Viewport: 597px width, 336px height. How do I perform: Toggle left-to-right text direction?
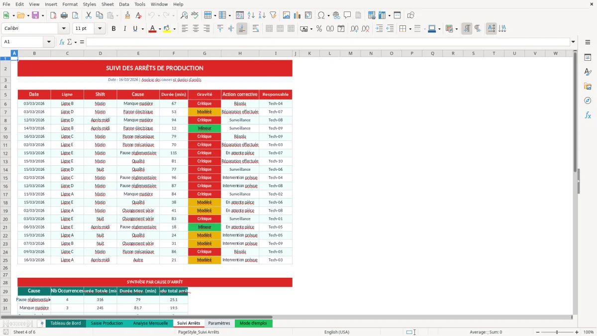pos(467,29)
